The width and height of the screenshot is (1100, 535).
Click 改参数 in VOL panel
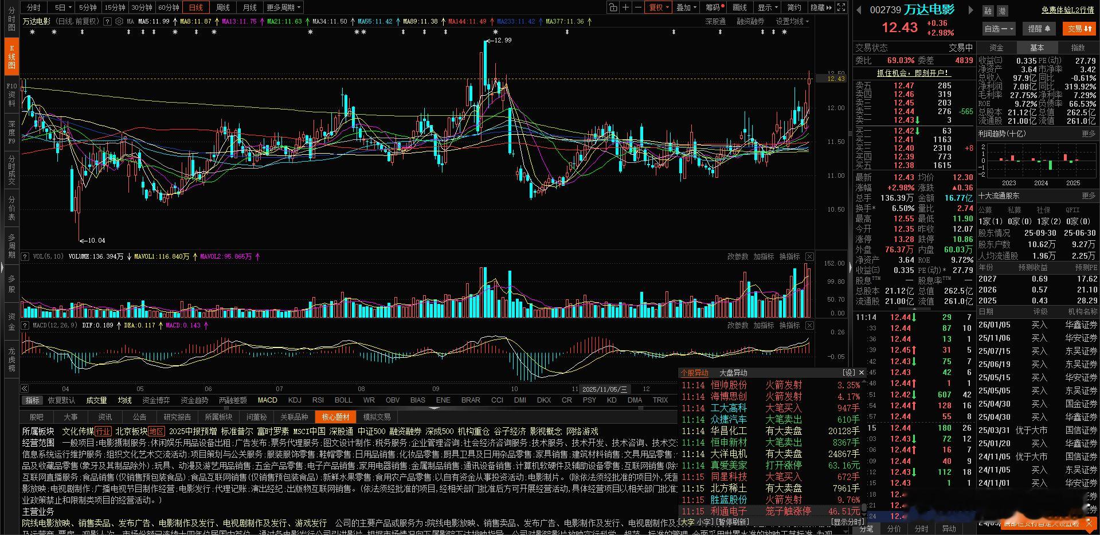tap(738, 256)
